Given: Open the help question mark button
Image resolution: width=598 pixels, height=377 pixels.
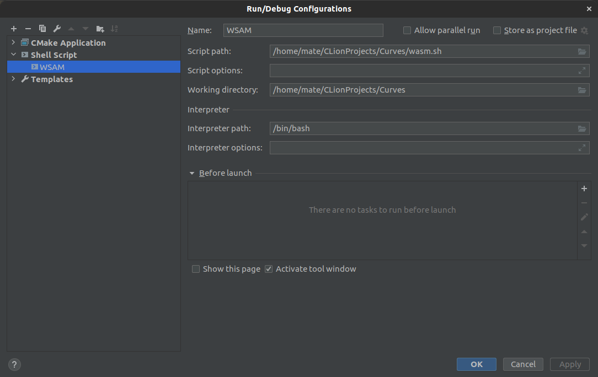Looking at the screenshot, I should [x=15, y=364].
